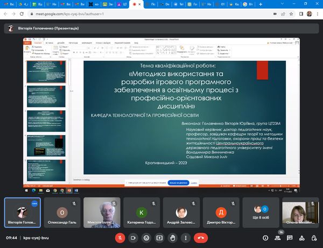Open more options three-dot menu
This screenshot has width=323, height=248.
click(186, 237)
